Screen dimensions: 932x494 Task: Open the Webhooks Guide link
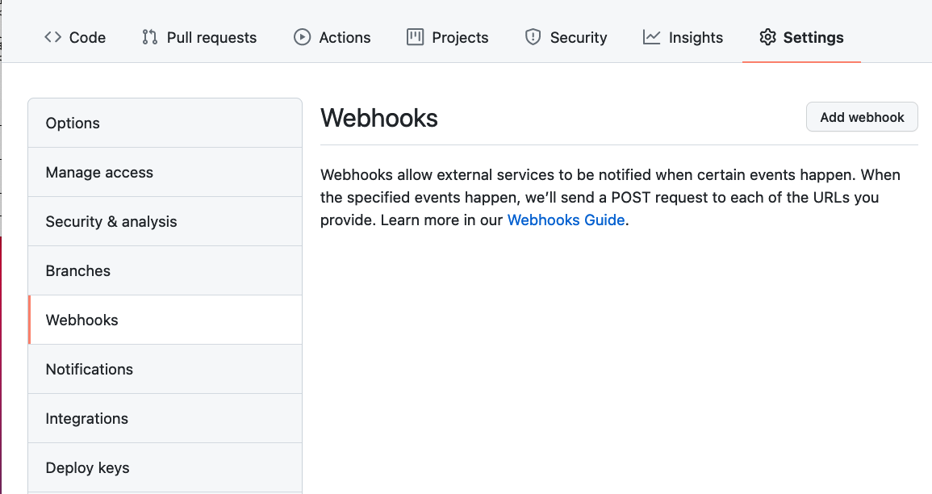pos(566,220)
